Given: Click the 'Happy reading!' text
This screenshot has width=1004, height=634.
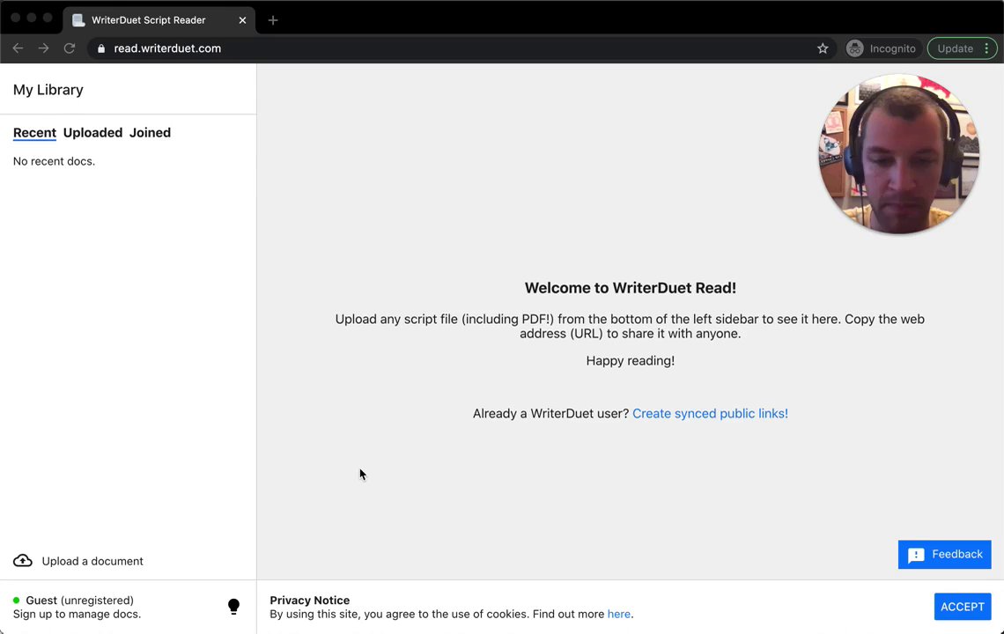Looking at the screenshot, I should (630, 361).
